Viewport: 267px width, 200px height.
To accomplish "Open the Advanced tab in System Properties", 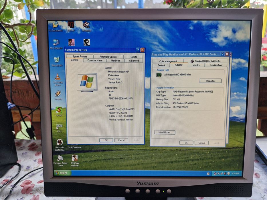I will coord(134,61).
